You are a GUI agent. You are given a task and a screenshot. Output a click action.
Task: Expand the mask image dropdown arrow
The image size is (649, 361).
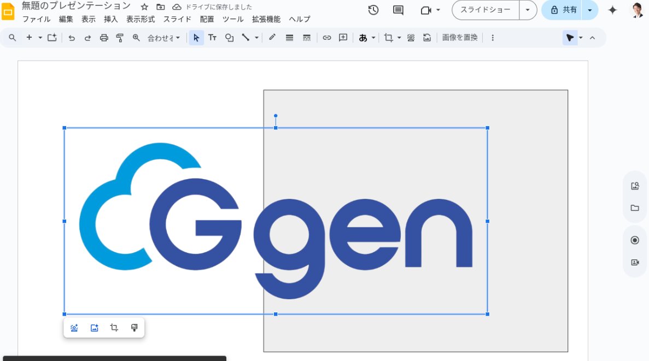(x=399, y=38)
